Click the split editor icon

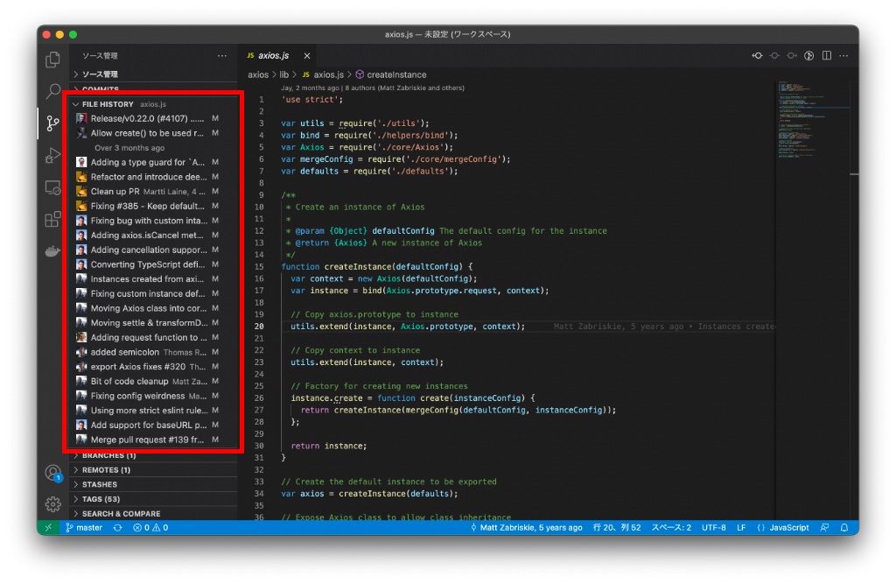tap(827, 56)
